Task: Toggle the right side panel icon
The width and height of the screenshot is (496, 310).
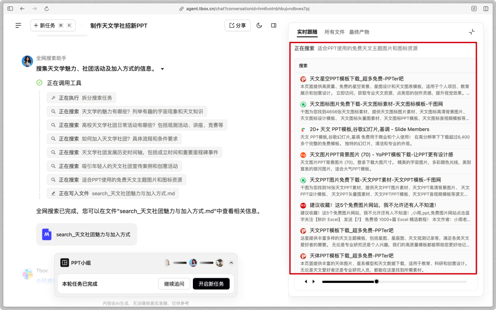Action: (x=274, y=25)
